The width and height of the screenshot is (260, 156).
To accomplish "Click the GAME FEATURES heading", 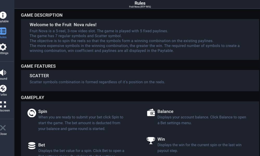I will 38,66.
